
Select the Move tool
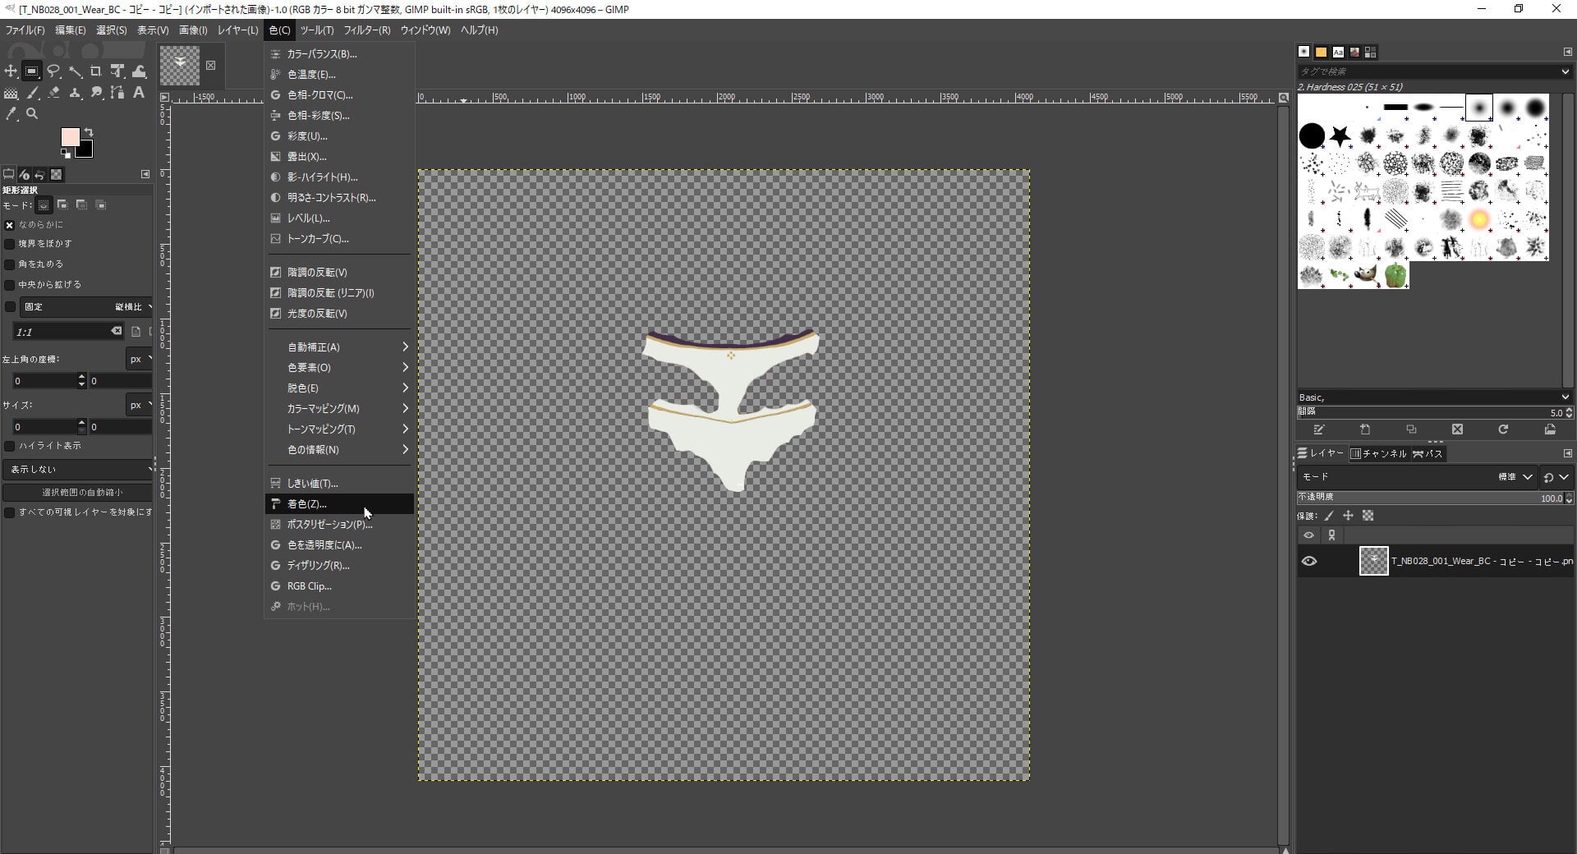(x=11, y=71)
